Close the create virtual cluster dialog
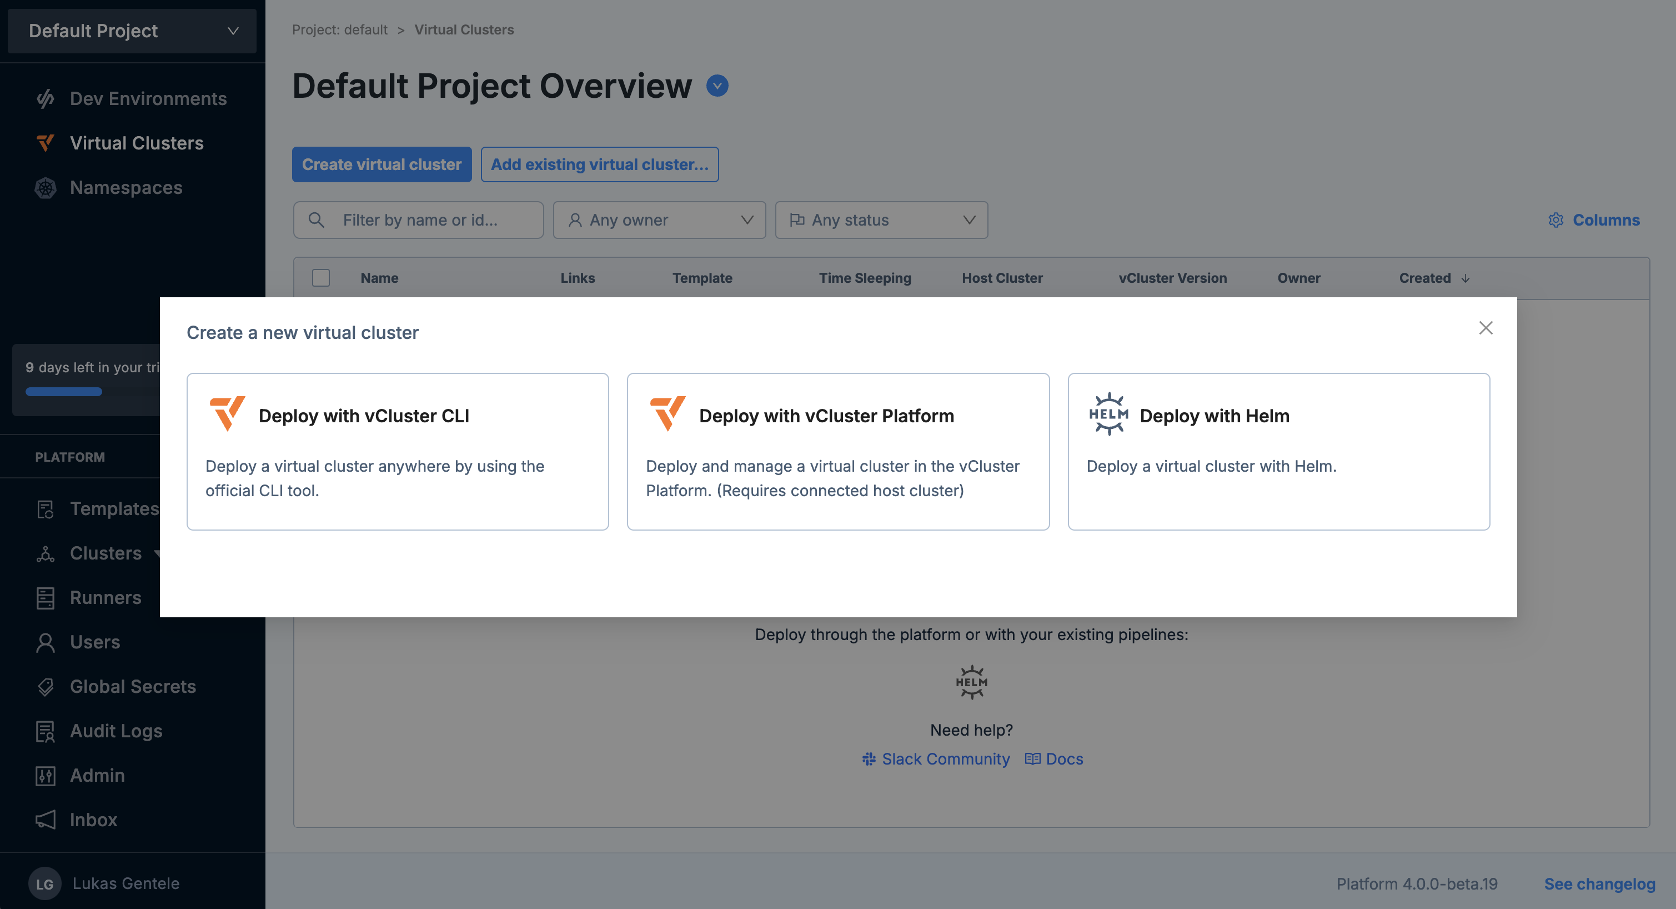The image size is (1676, 909). [1486, 328]
